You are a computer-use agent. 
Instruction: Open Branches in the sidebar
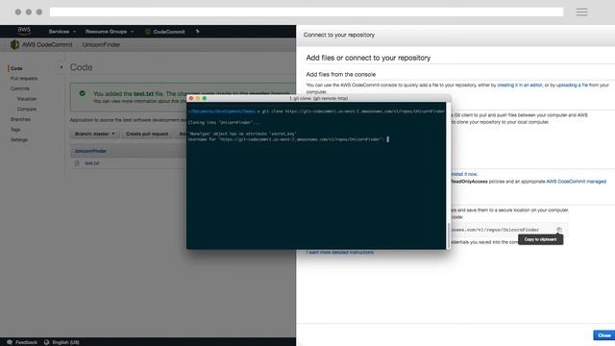(20, 119)
